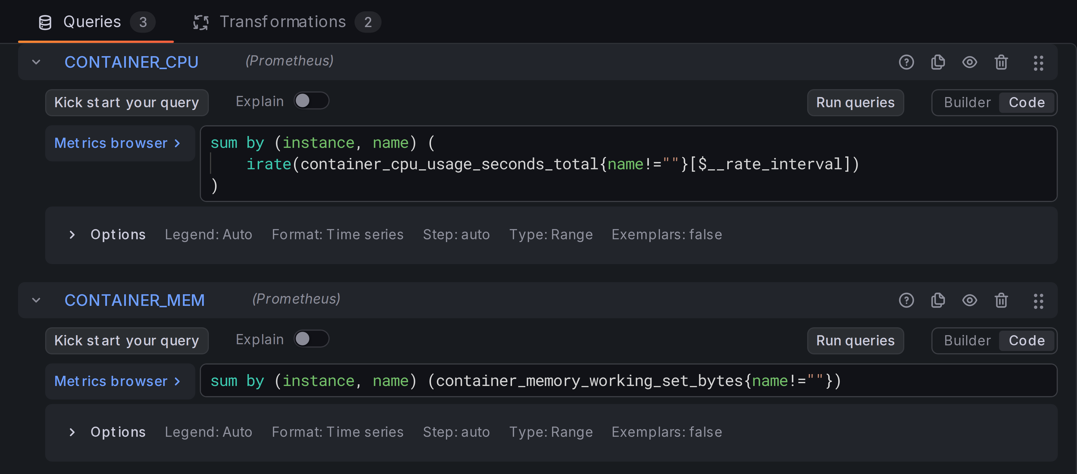Hide the CONTAINER_CPU query response
The height and width of the screenshot is (474, 1077).
[969, 62]
